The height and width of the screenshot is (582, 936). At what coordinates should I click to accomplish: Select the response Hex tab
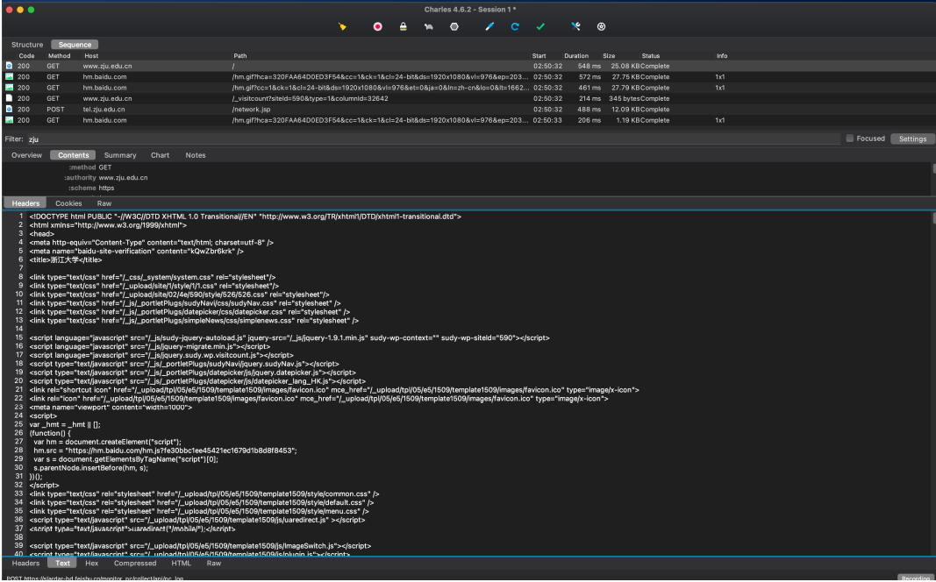(92, 563)
